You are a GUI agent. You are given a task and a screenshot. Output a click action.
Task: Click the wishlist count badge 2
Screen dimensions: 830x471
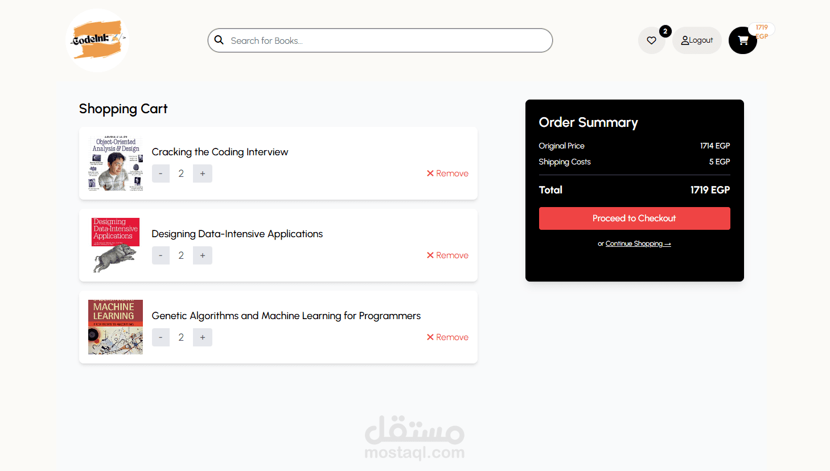665,31
